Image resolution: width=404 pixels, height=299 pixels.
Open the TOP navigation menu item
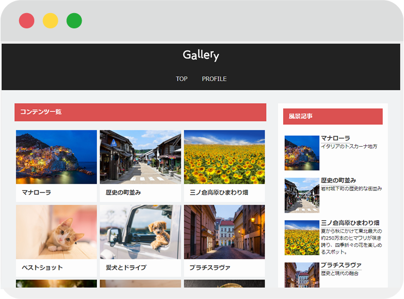[181, 79]
